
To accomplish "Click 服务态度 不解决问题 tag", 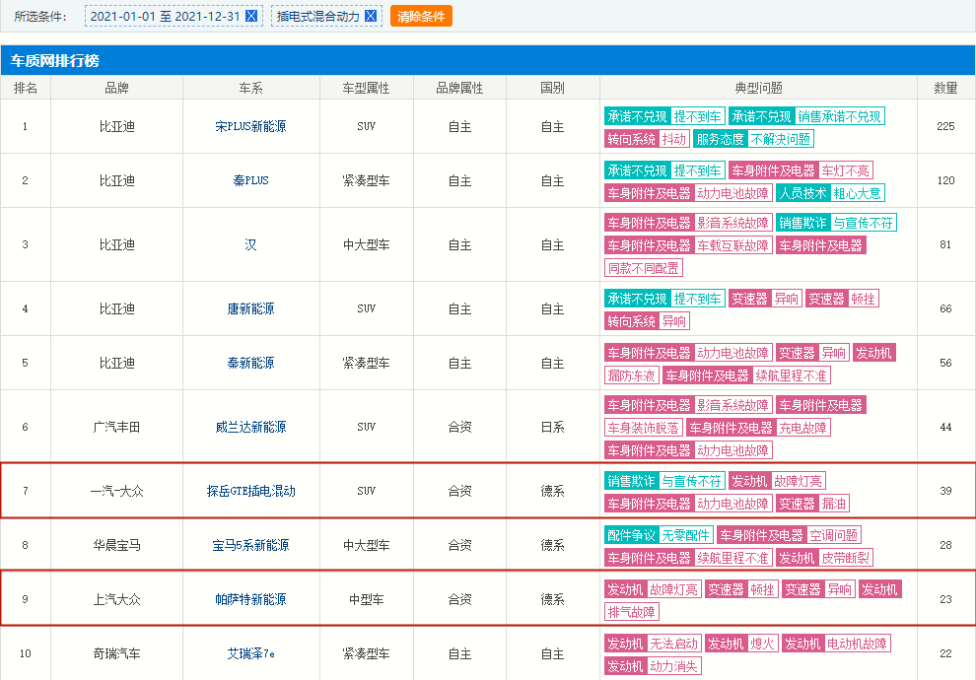I will (x=753, y=139).
